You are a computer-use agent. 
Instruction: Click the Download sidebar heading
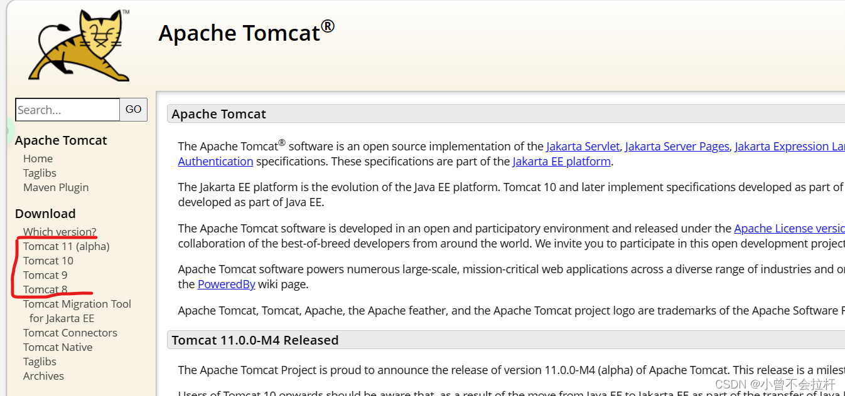coord(45,214)
